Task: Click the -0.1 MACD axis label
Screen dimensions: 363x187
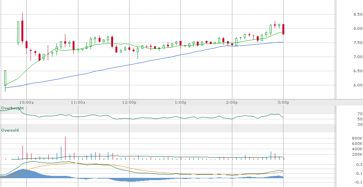Action: [358, 182]
